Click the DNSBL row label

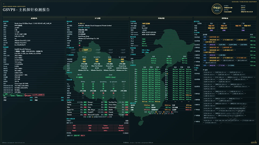click(x=69, y=133)
